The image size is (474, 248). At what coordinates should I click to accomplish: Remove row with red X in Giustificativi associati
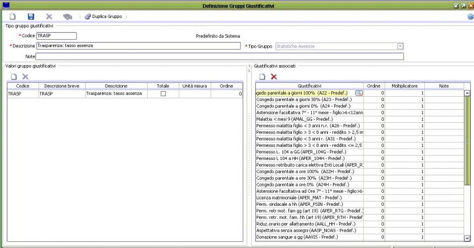click(x=274, y=76)
